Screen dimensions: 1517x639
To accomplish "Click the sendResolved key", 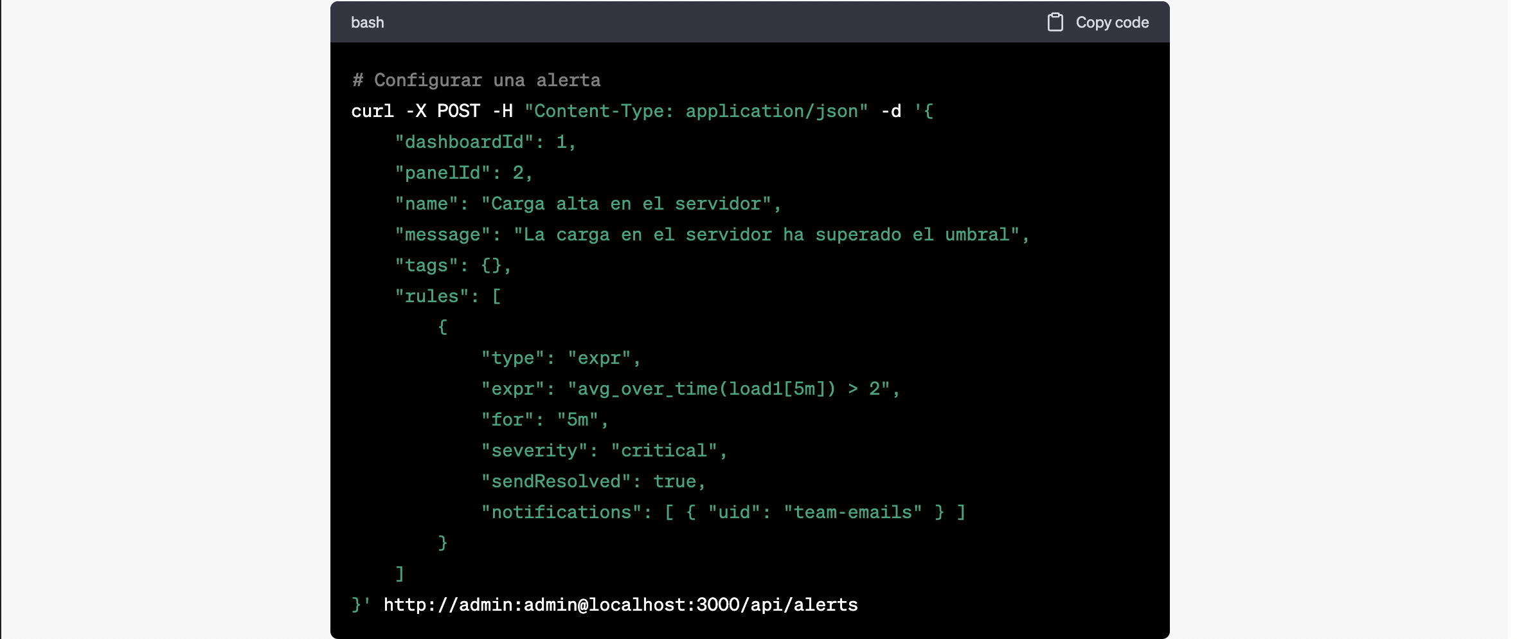I will [x=556, y=482].
